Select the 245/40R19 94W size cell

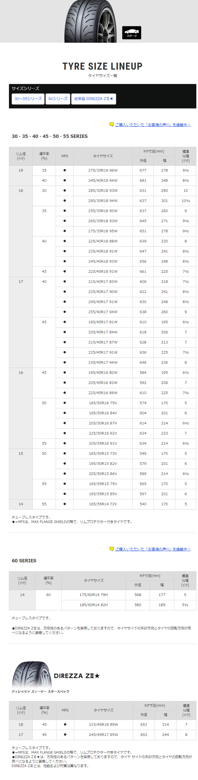[103, 181]
